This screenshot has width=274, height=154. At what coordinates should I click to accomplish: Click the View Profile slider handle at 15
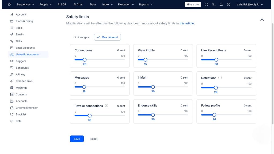(x=145, y=60)
